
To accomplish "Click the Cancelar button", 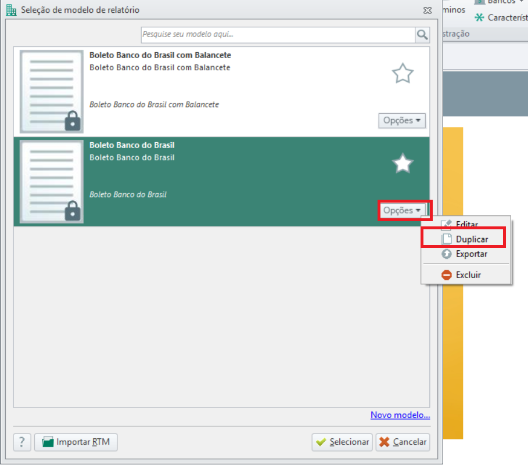I will (x=403, y=442).
